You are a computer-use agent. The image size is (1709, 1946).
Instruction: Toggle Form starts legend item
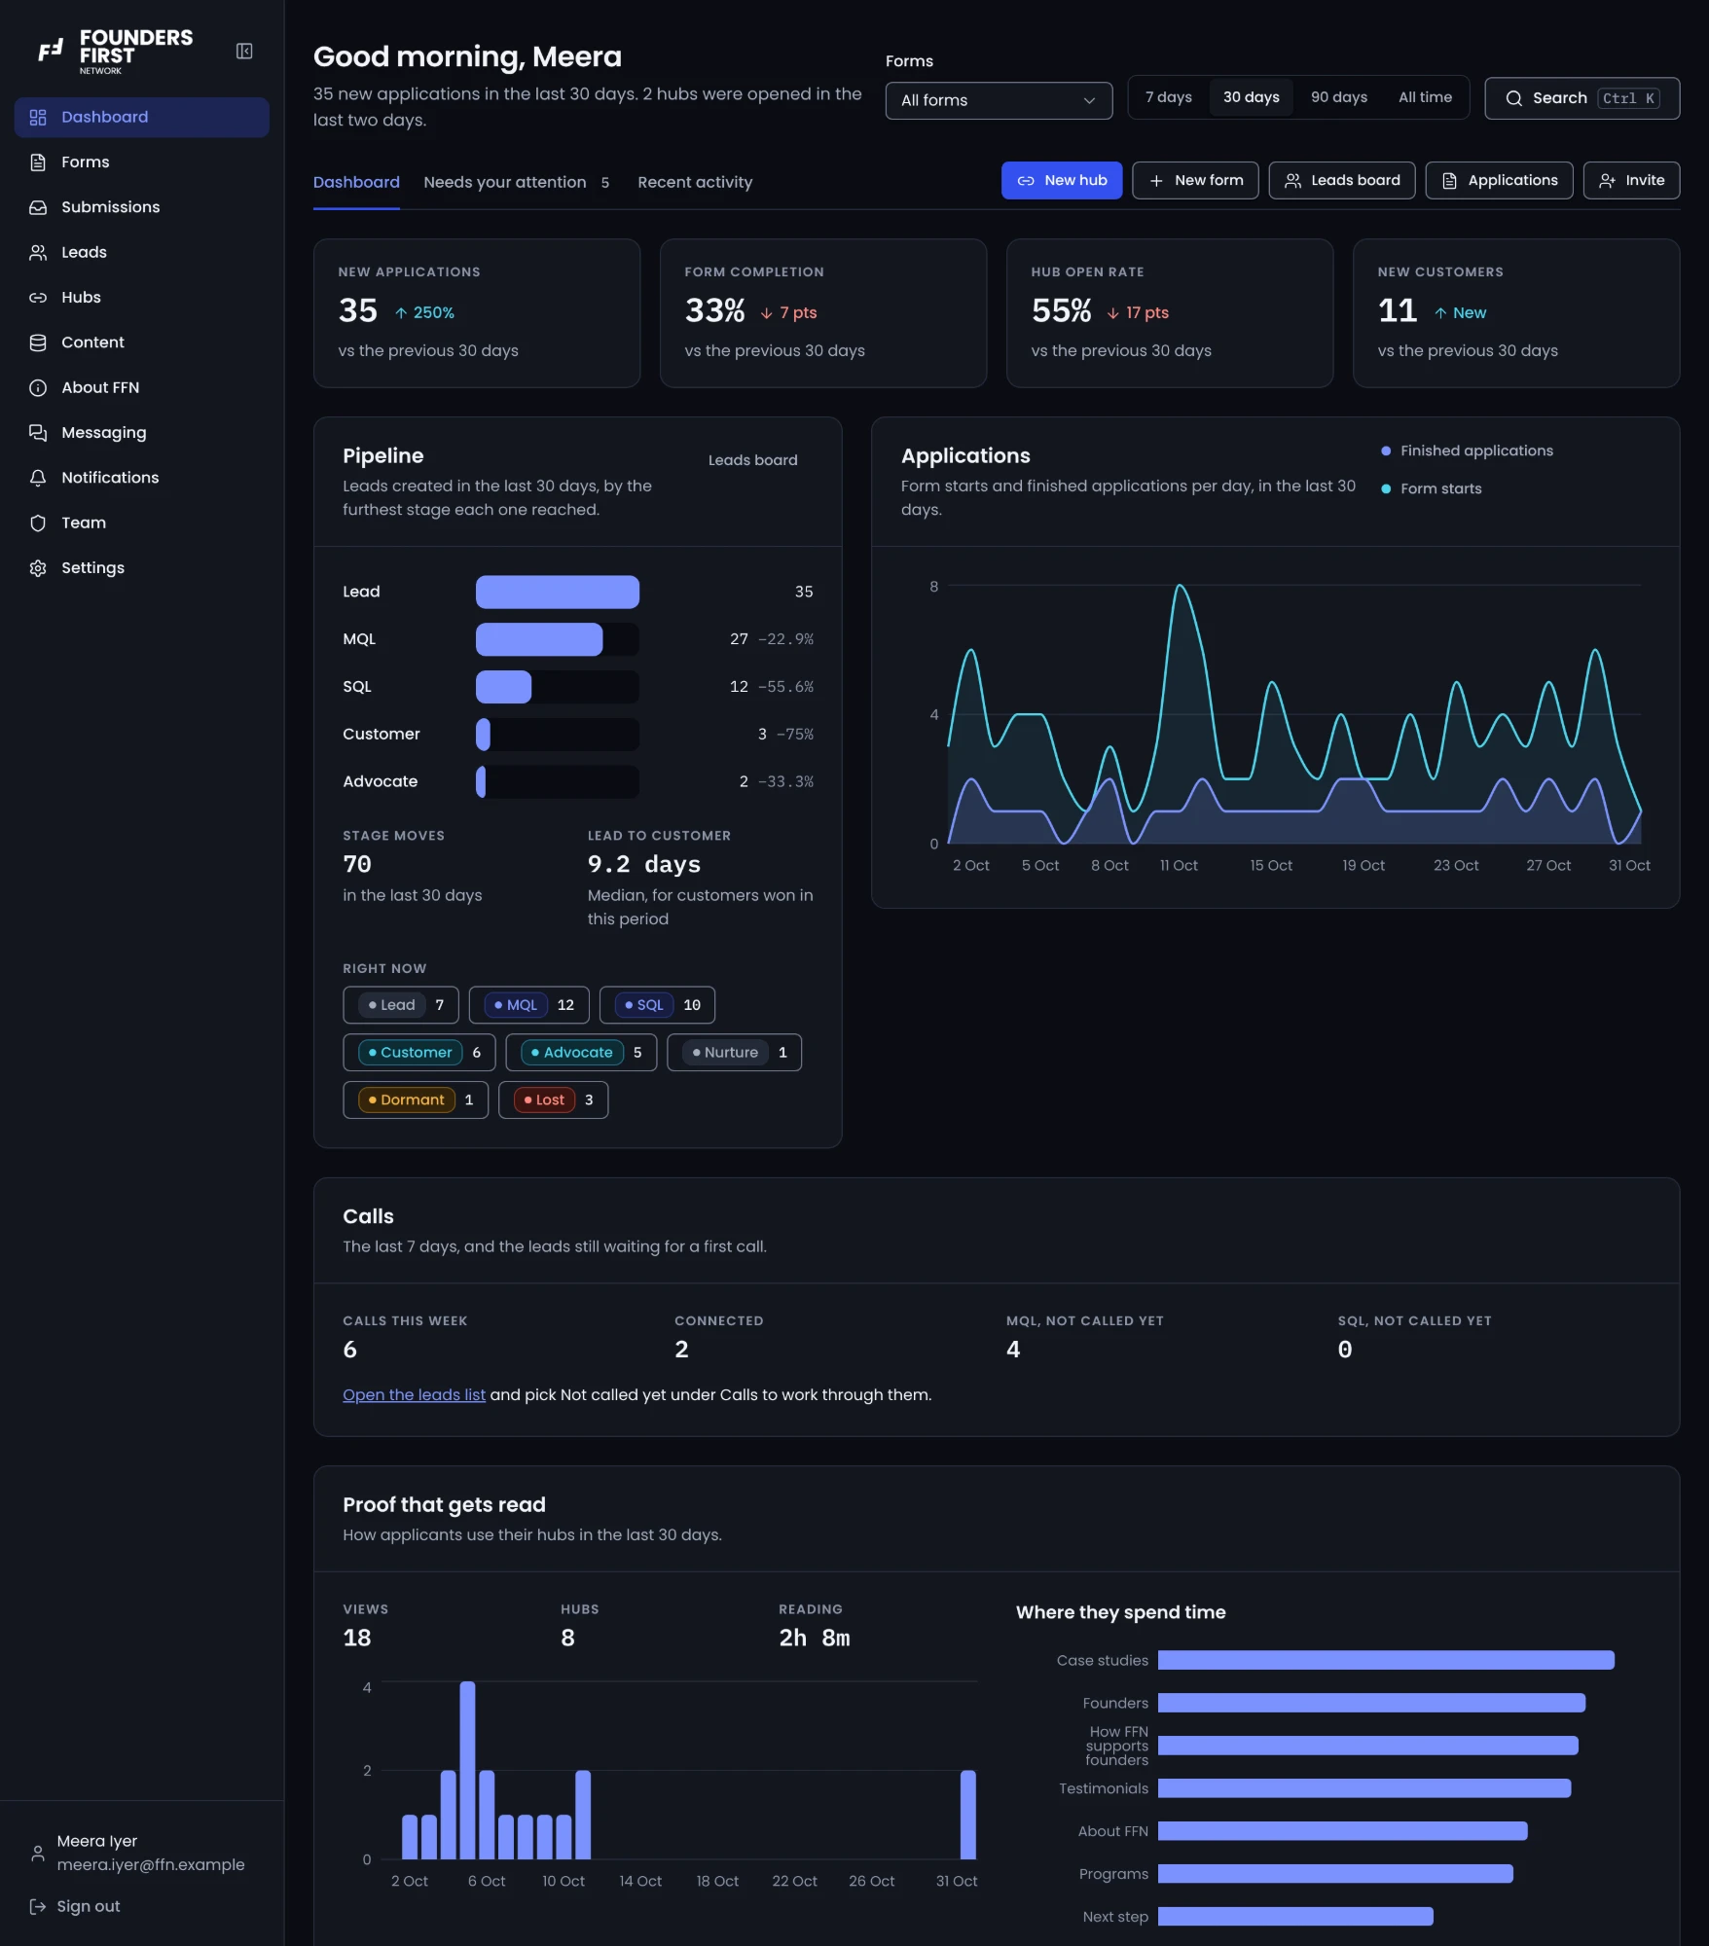[x=1431, y=489]
